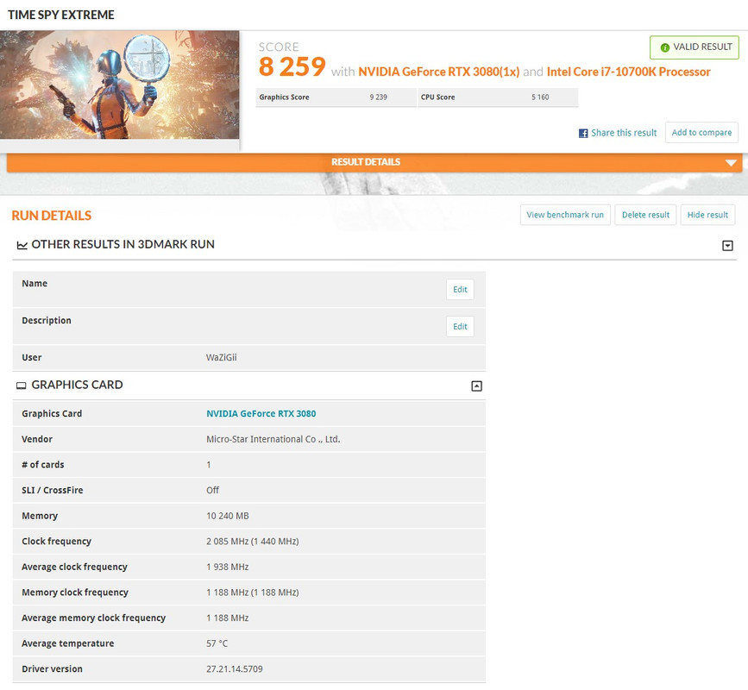
Task: Click the Graphics Score 9 239 cell
Action: 336,97
